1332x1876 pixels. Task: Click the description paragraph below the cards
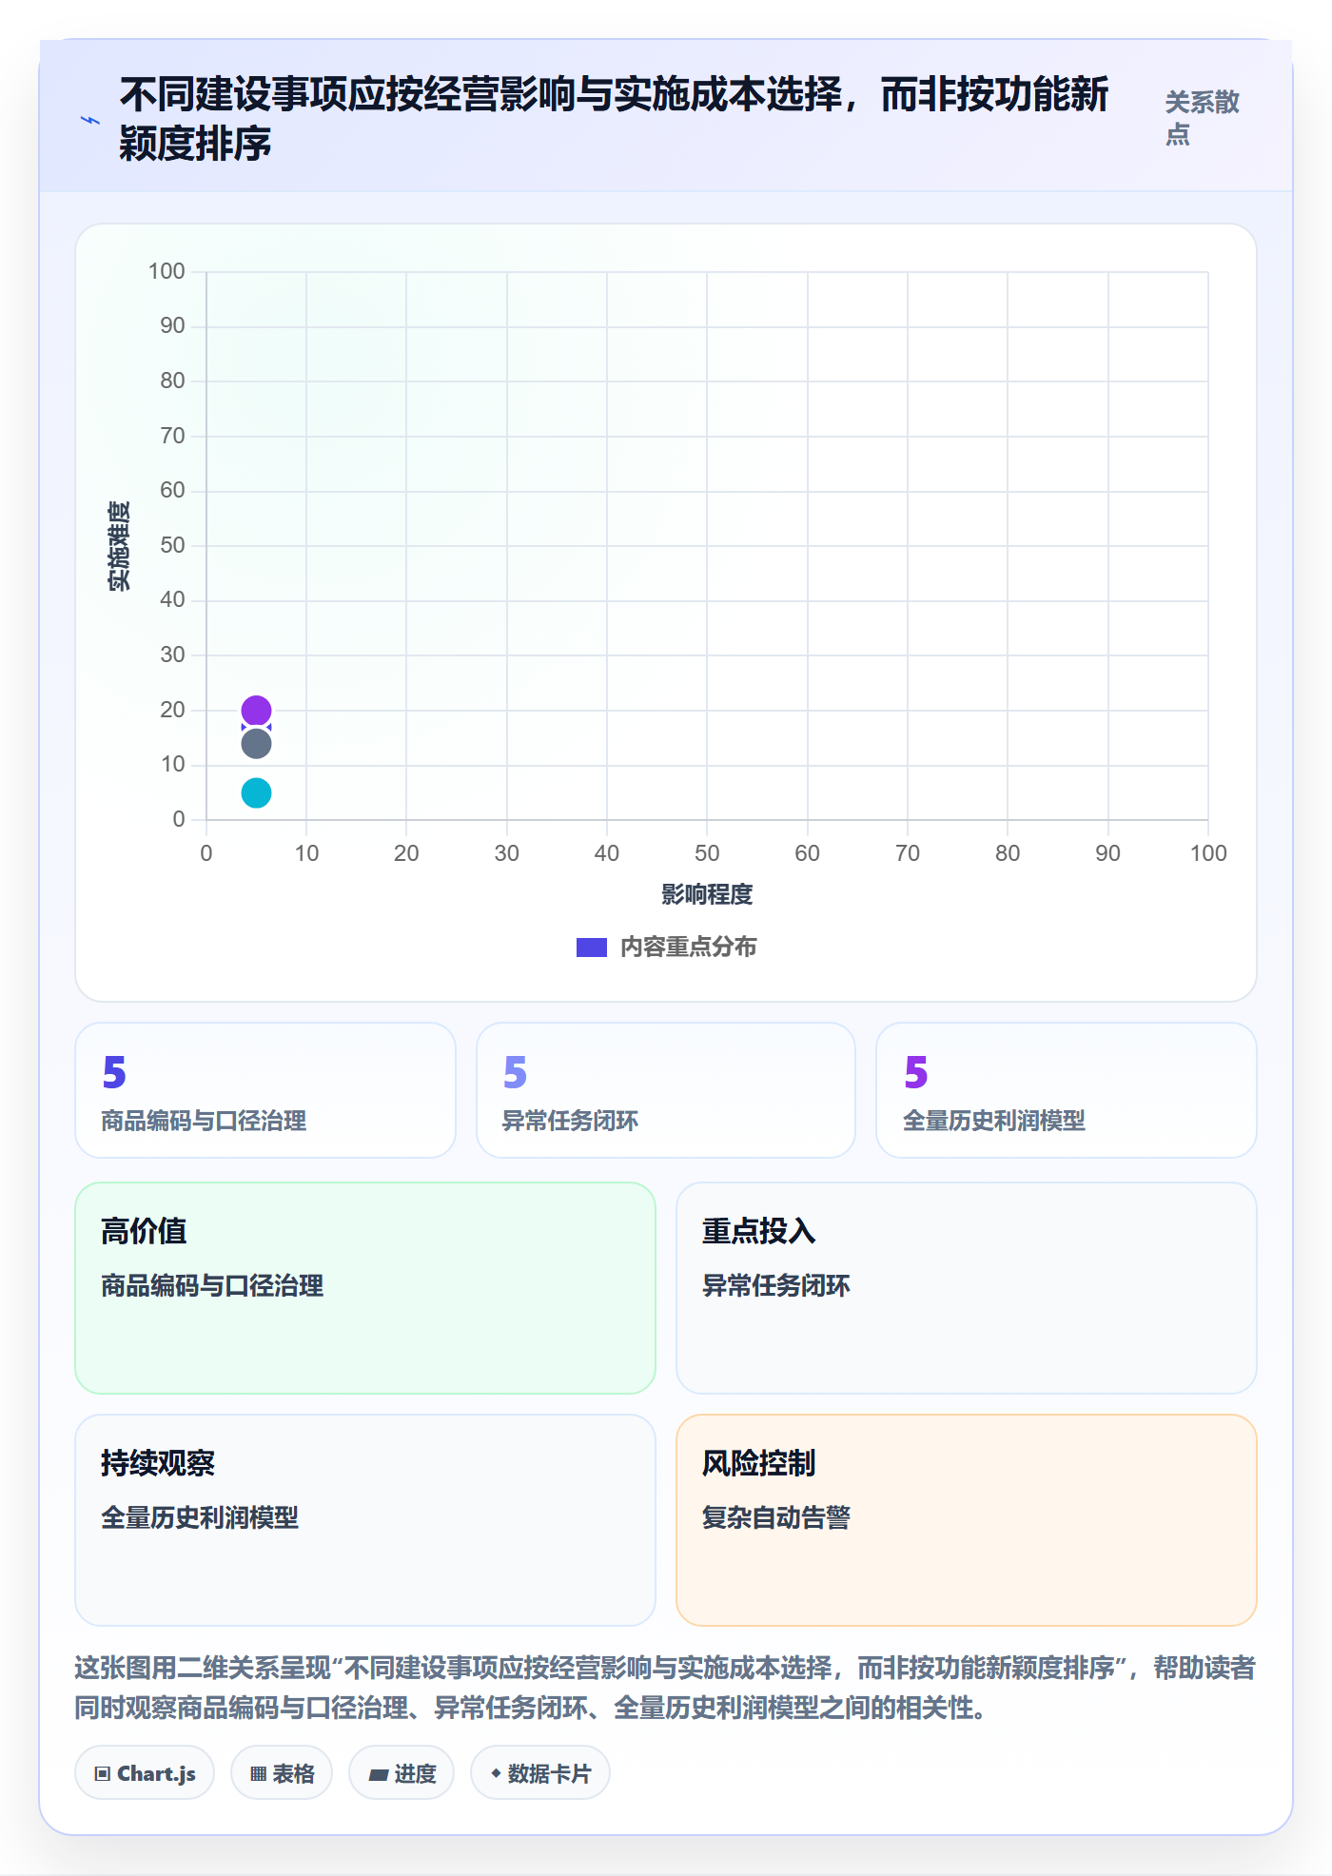[665, 1688]
